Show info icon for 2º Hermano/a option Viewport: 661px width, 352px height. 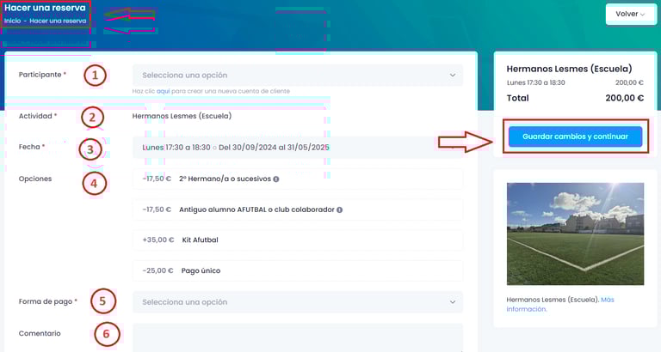[276, 179]
